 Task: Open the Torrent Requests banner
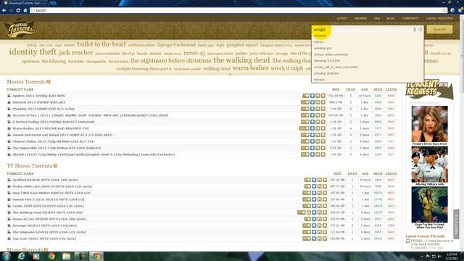(428, 89)
